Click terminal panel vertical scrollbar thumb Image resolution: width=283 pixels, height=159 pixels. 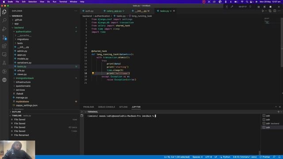pos(260,153)
